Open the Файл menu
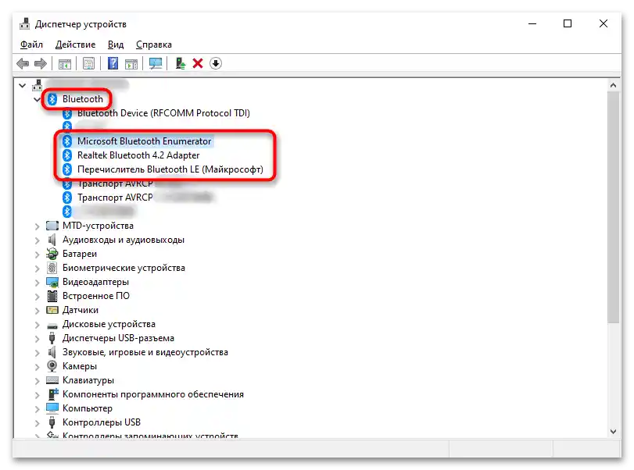634x470 pixels. (x=31, y=45)
